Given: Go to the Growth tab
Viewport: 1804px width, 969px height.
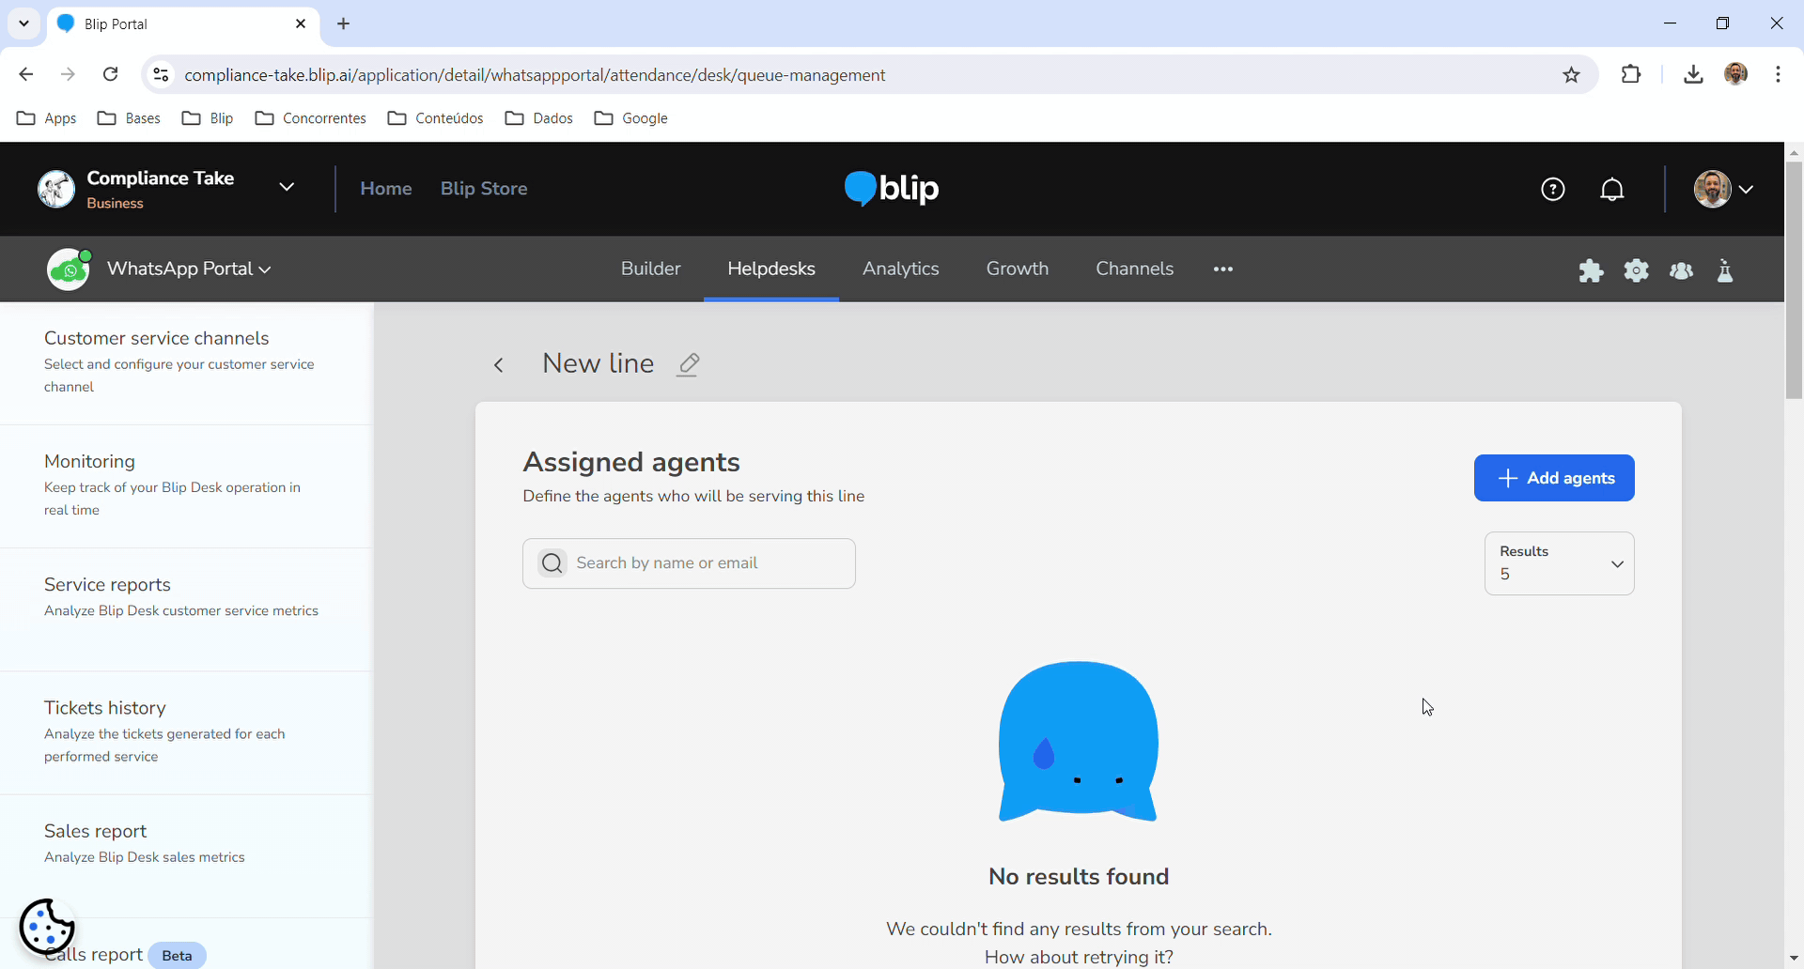Looking at the screenshot, I should 1018,269.
